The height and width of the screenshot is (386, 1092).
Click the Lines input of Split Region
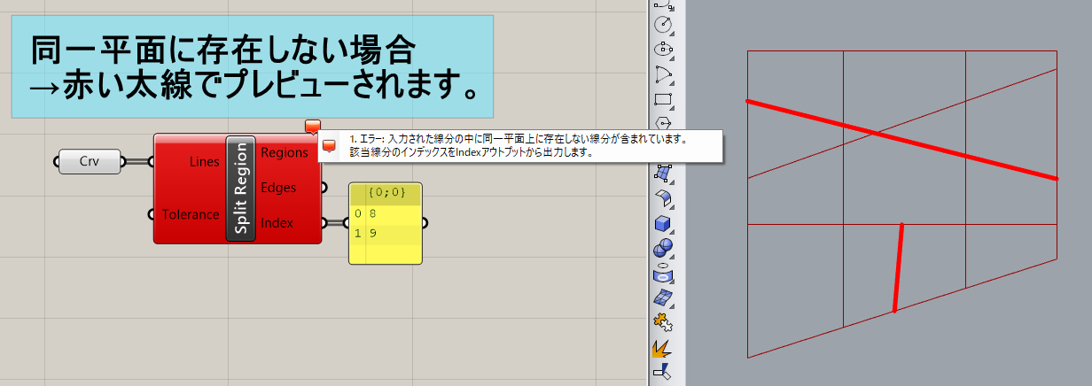(203, 162)
